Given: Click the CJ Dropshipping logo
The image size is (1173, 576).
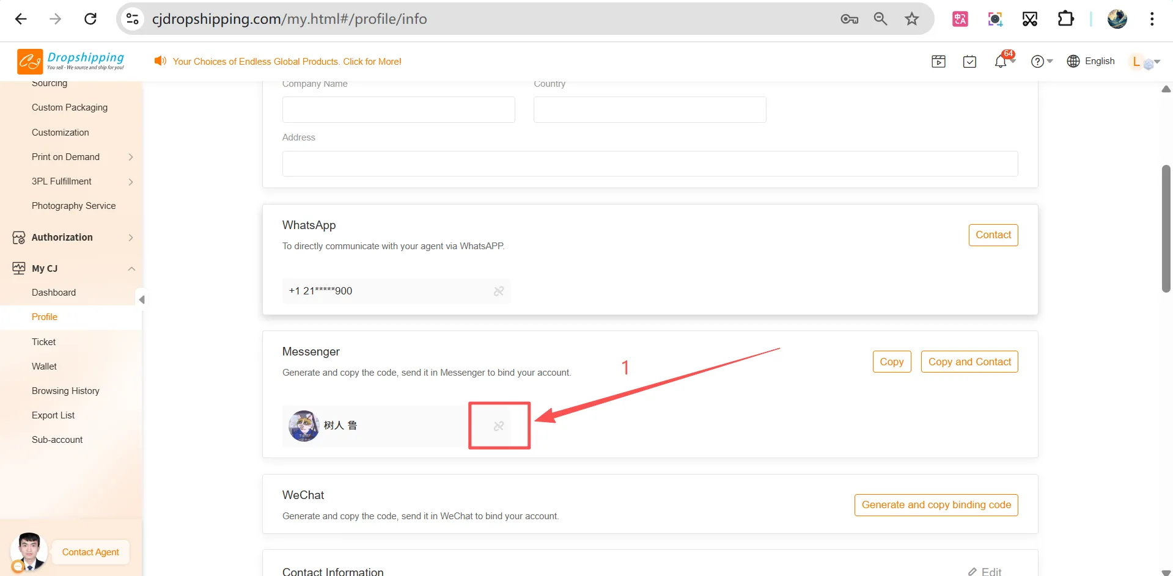Looking at the screenshot, I should [x=71, y=61].
